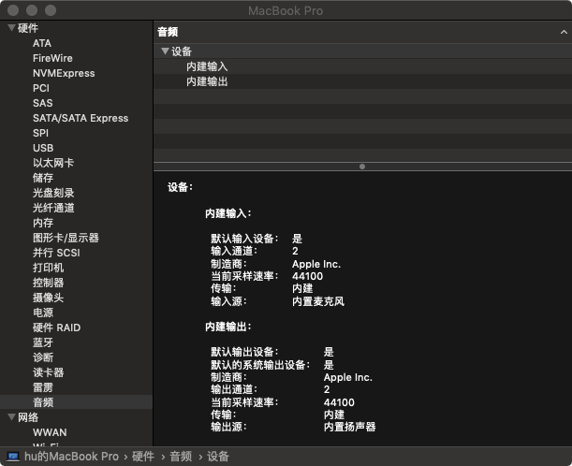Open 雷雳 hardware entry

click(x=43, y=386)
